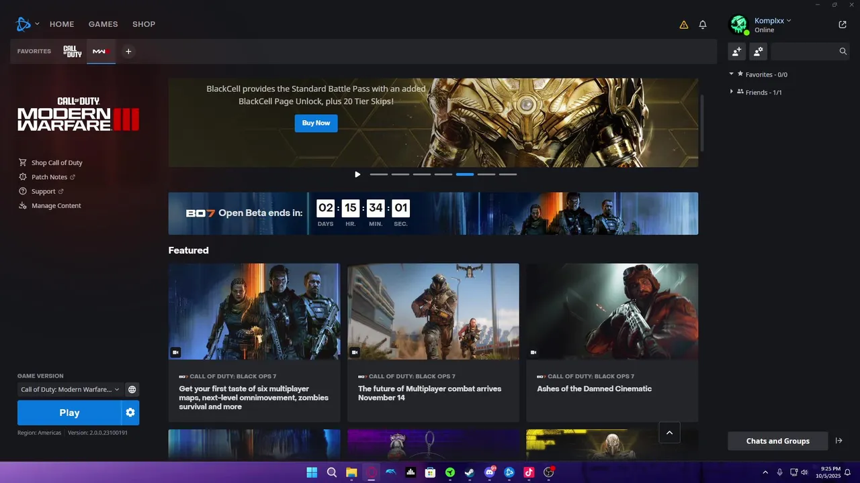Click the friend management icon
This screenshot has width=860, height=483.
tap(758, 51)
